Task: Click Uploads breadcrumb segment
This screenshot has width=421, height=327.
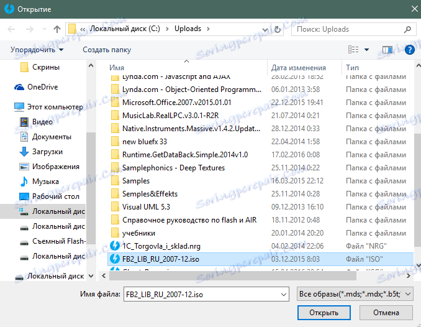Action: click(188, 29)
